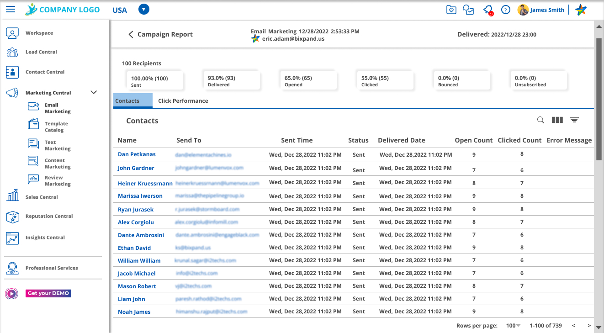
Task: Open the column chooser icon
Action: (557, 120)
